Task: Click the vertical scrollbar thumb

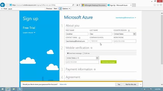Action: point(162,40)
